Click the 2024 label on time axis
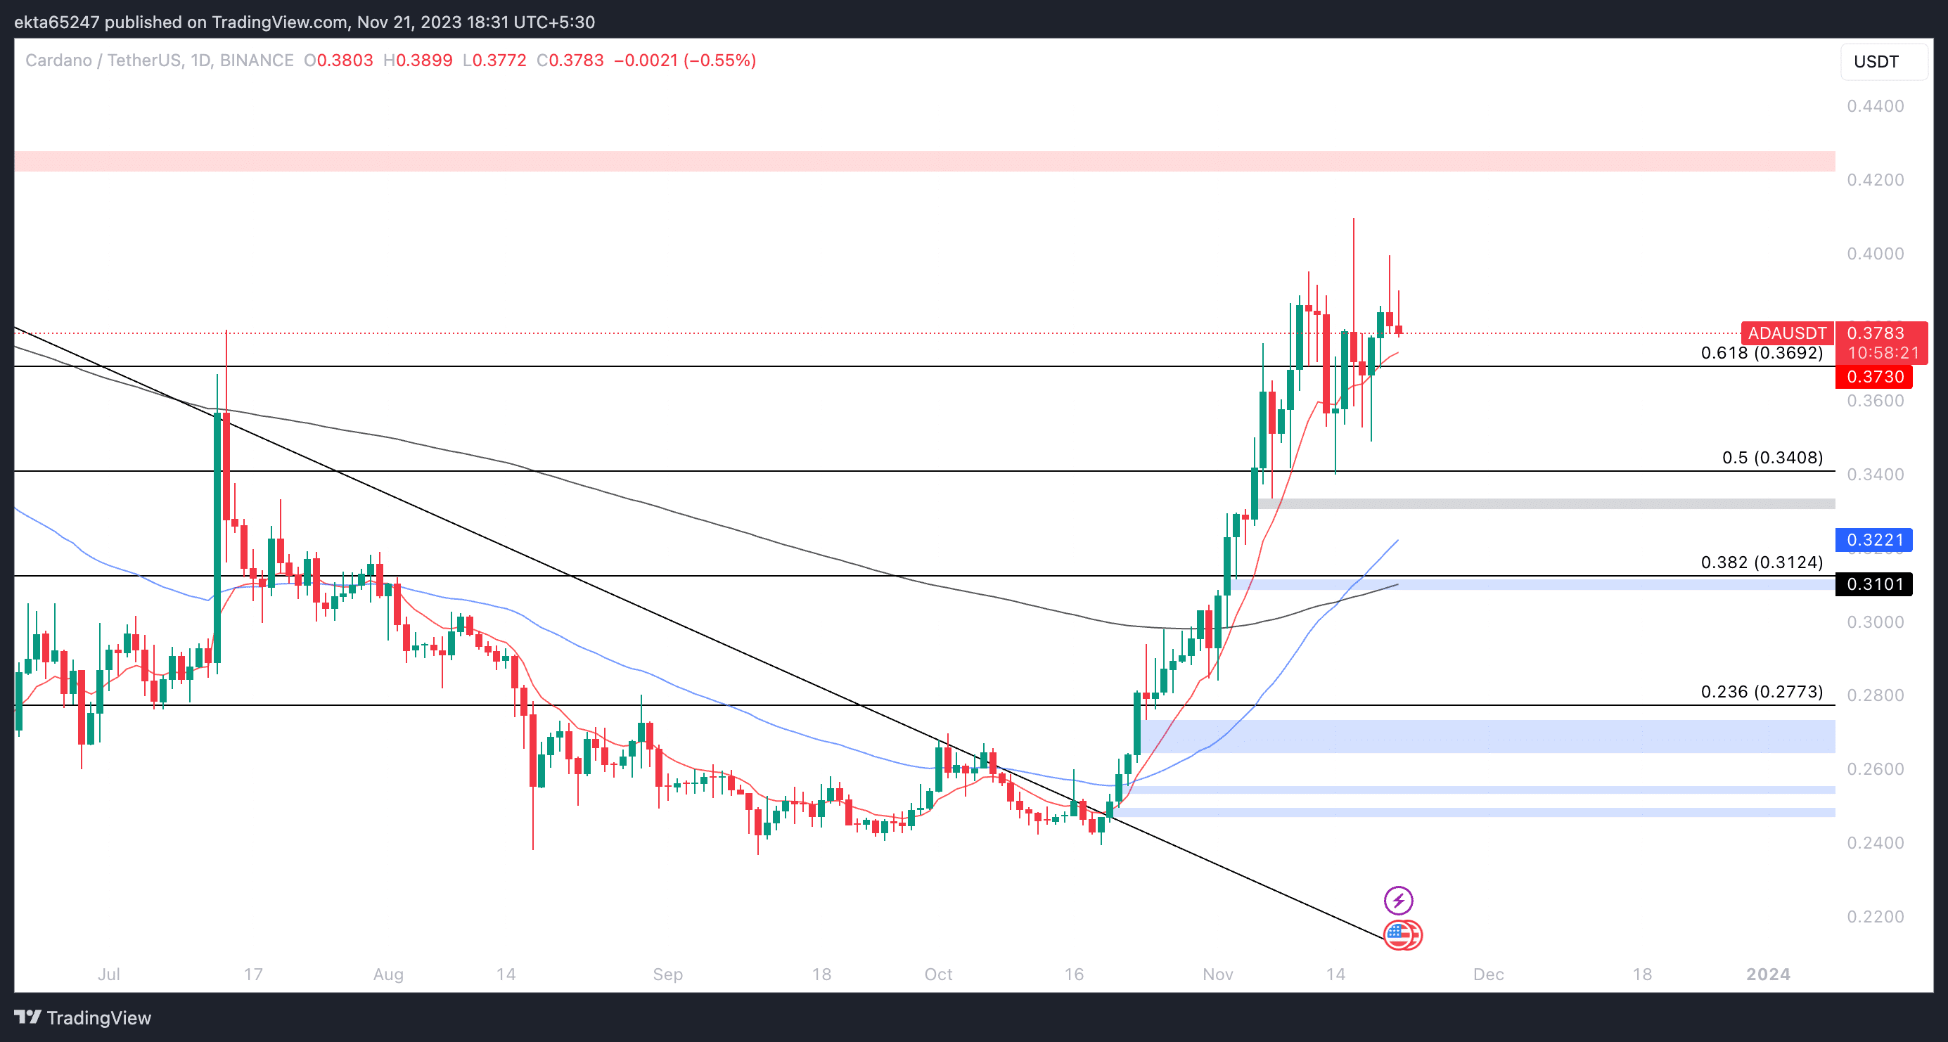1948x1042 pixels. 1767,974
